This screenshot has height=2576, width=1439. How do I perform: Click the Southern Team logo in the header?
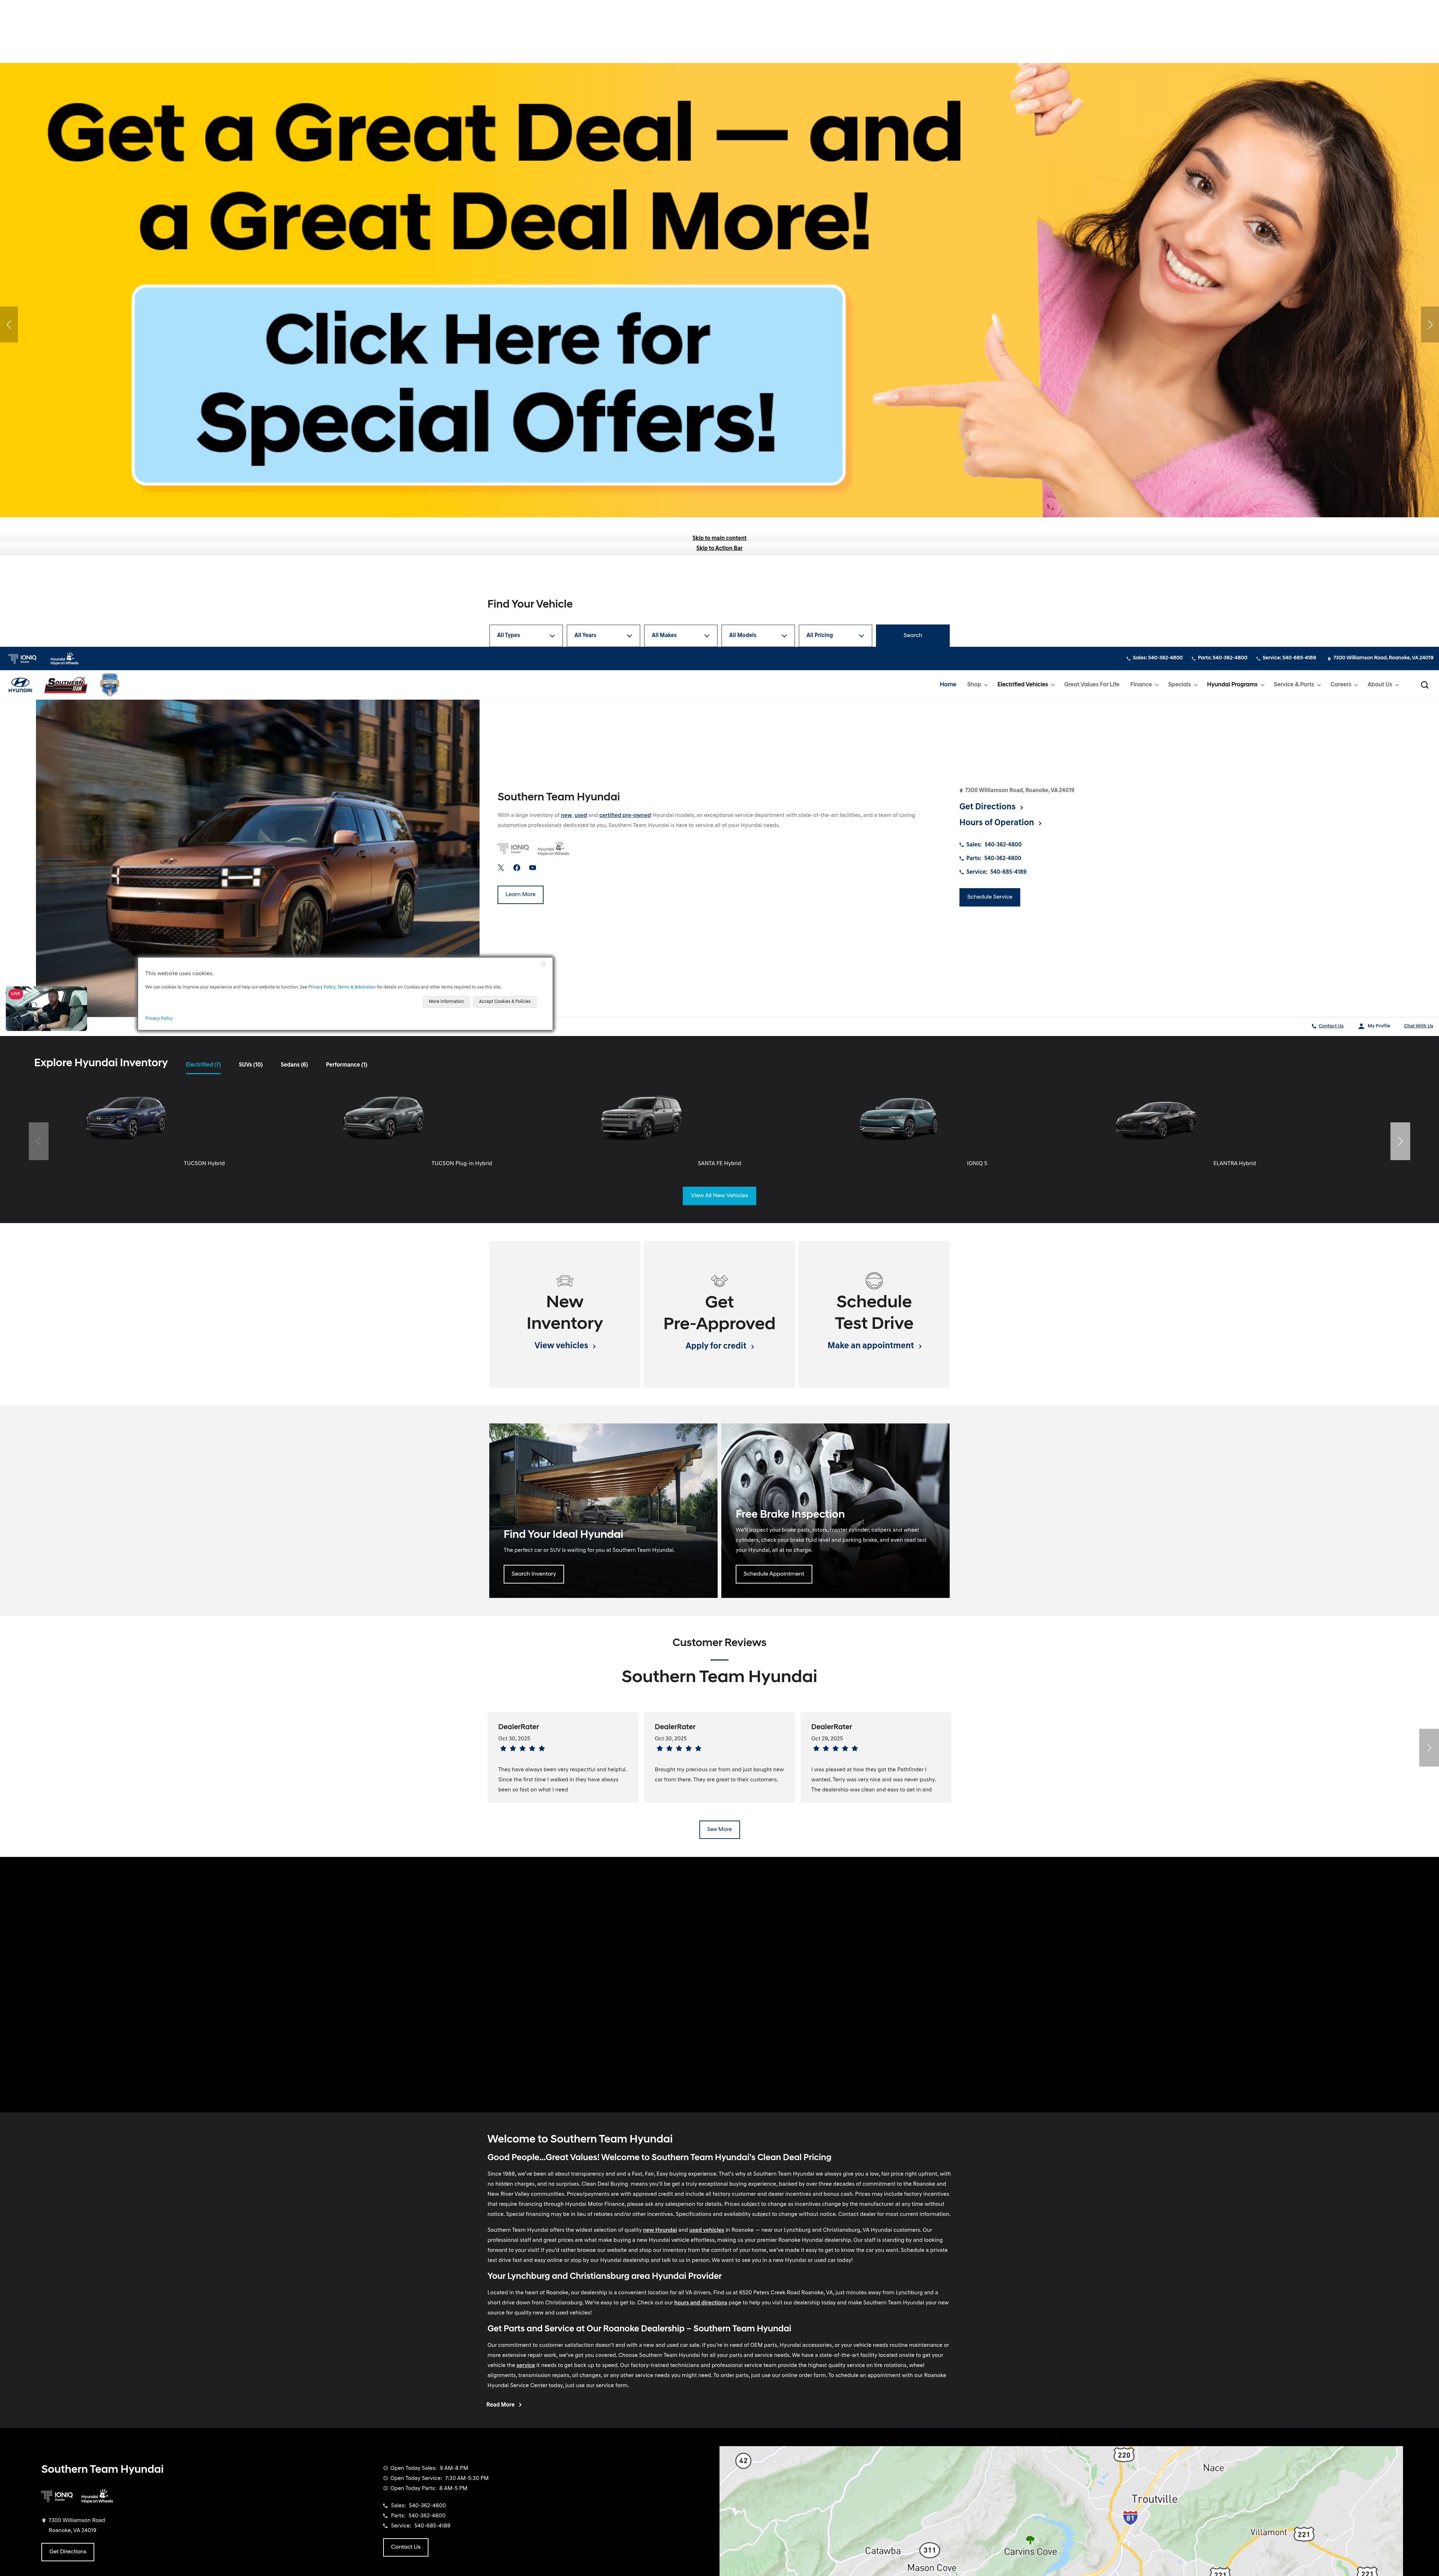point(66,685)
